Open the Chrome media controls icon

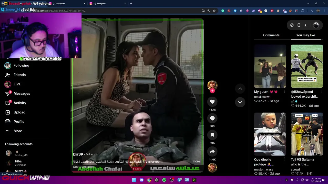(312, 11)
